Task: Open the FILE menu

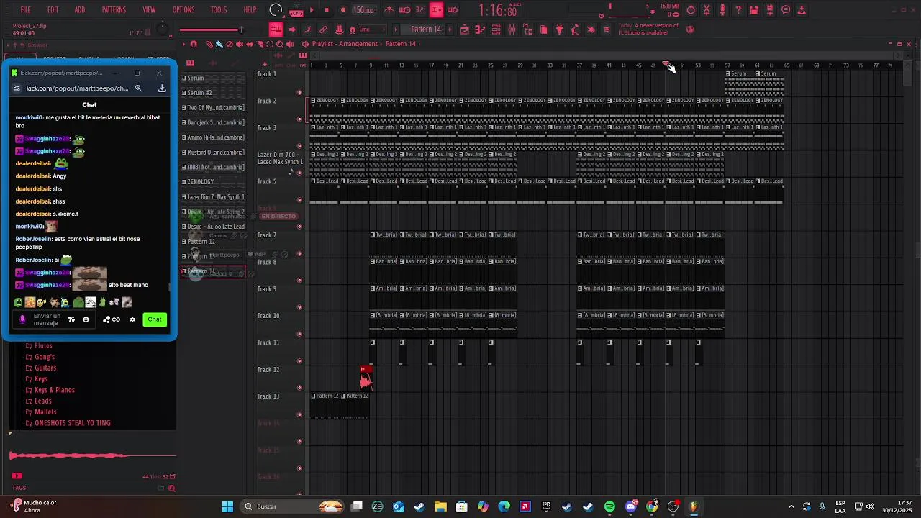Action: [25, 10]
